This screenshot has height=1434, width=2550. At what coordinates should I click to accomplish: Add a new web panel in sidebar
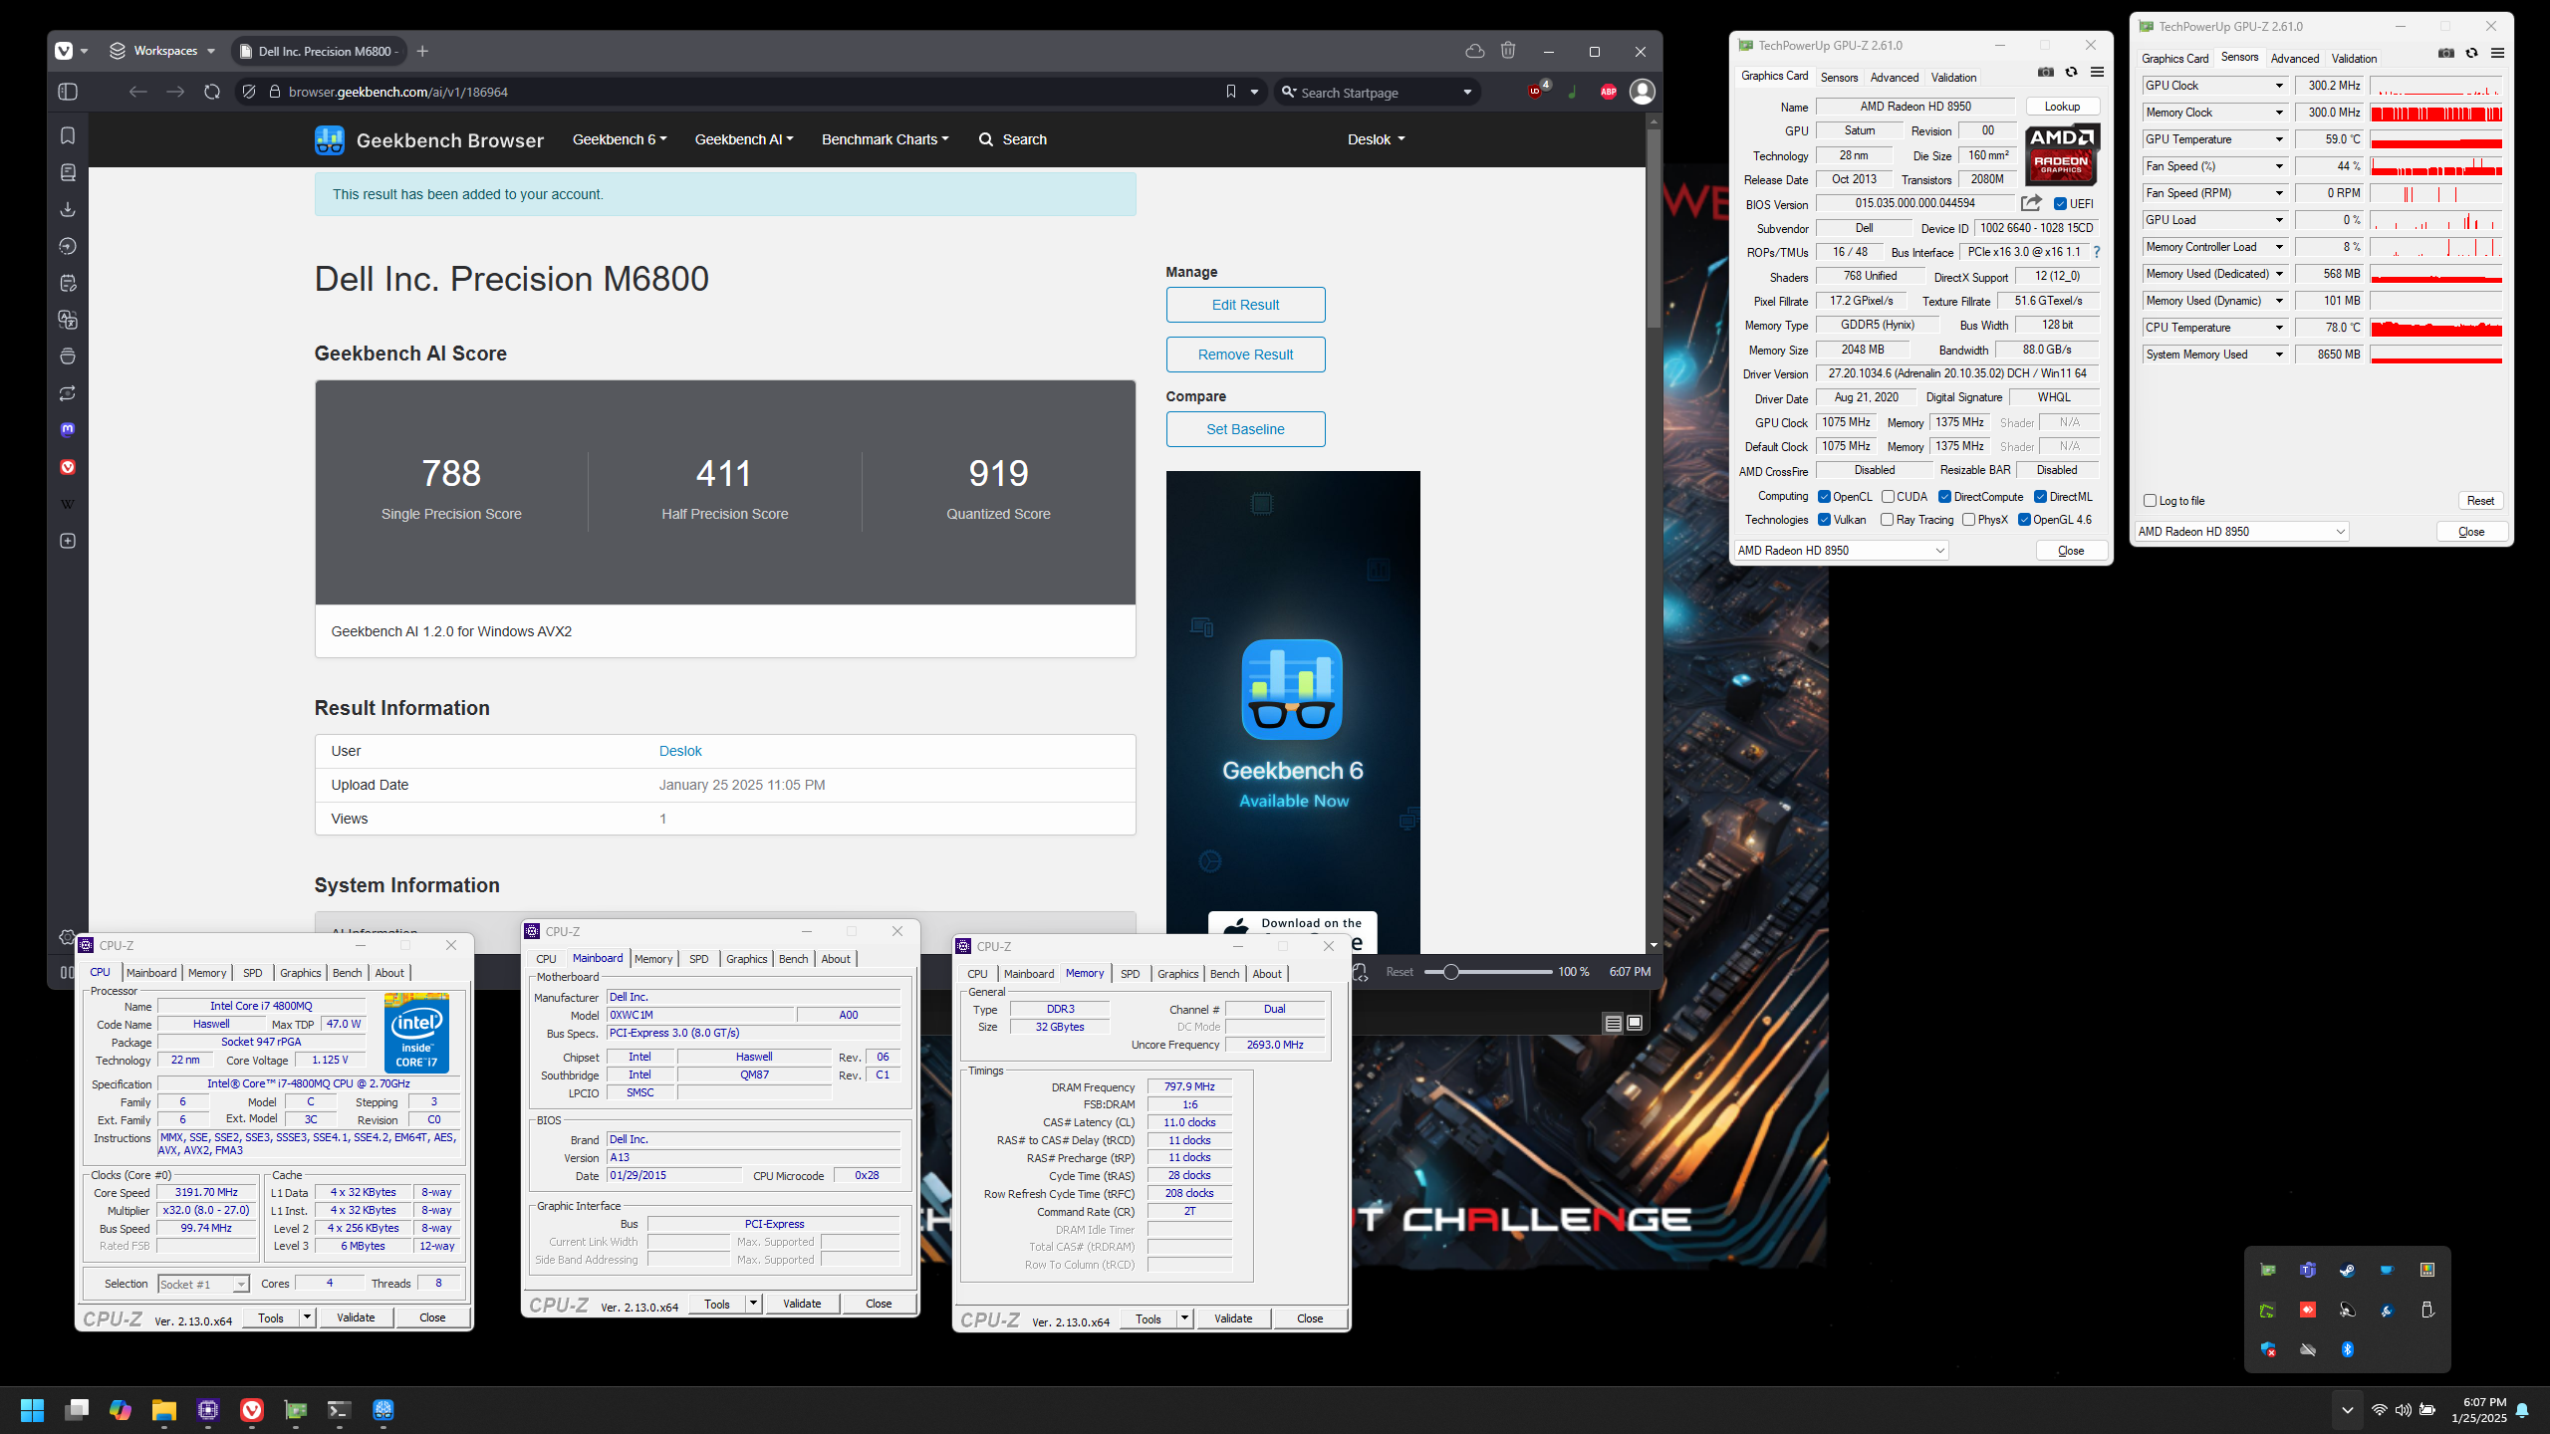tap(68, 541)
